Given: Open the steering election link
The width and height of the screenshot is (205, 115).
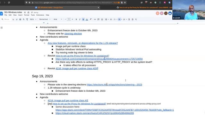Looking at the screenshot, I should [x=73, y=34].
